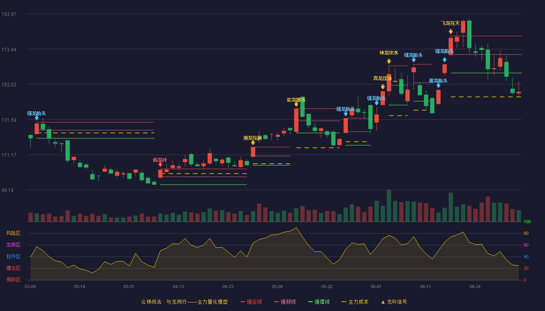Click the 05-08 date label
Screen dimensions: 545x311
tap(277, 287)
